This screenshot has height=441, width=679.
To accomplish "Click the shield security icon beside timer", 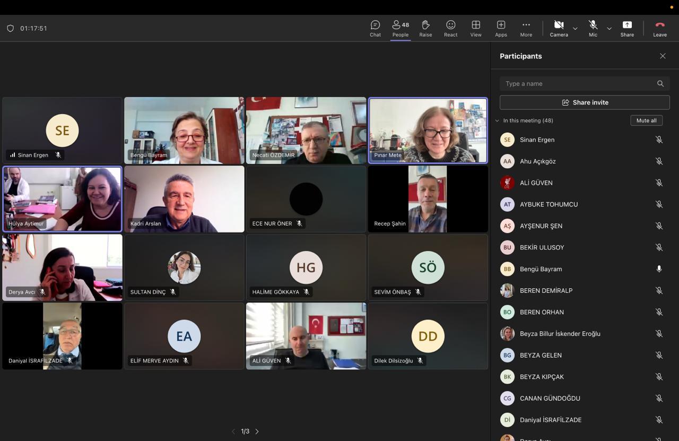I will [10, 28].
